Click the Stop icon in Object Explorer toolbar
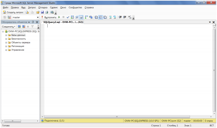This screenshot has width=217, height=128. coord(28,27)
